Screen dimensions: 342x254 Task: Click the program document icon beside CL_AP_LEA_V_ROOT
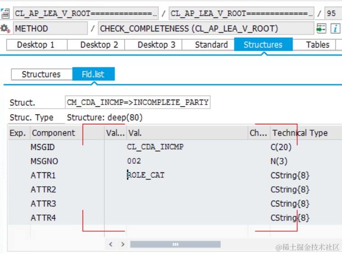(x=5, y=13)
